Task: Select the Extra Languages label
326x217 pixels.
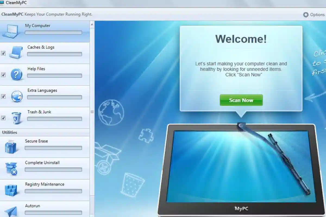Action: pyautogui.click(x=42, y=90)
